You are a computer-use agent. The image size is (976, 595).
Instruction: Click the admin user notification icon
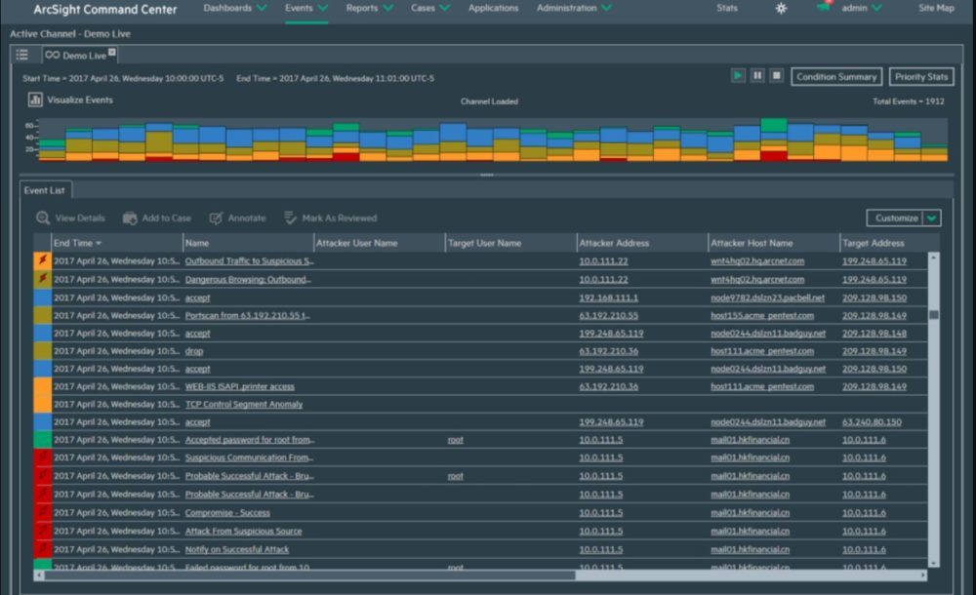click(825, 8)
